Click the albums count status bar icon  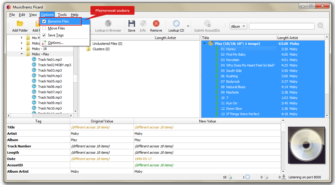point(247,177)
